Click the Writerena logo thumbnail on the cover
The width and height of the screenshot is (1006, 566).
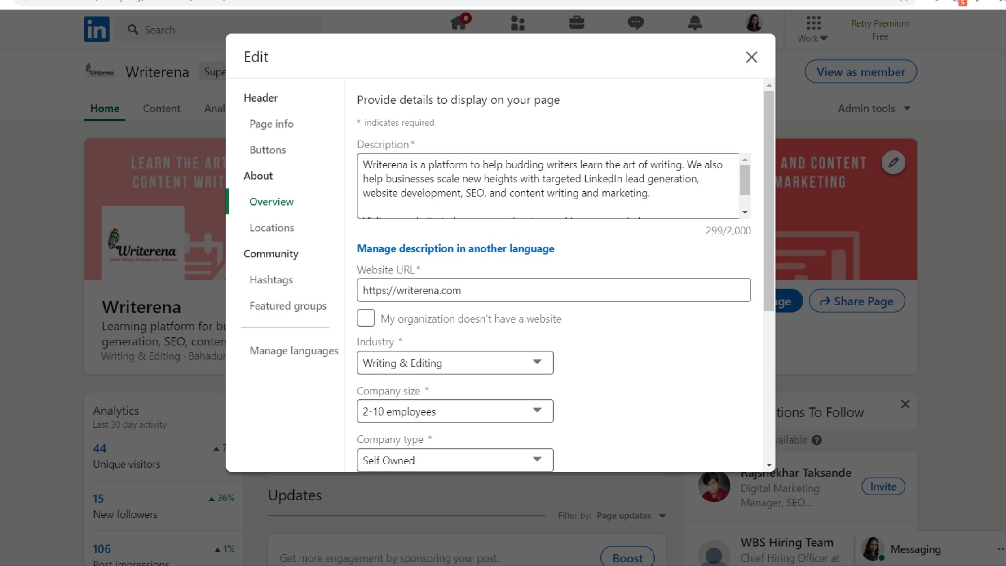[x=143, y=243]
